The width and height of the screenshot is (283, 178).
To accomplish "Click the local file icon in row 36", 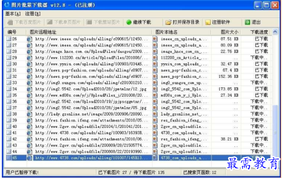I will (x=155, y=101).
